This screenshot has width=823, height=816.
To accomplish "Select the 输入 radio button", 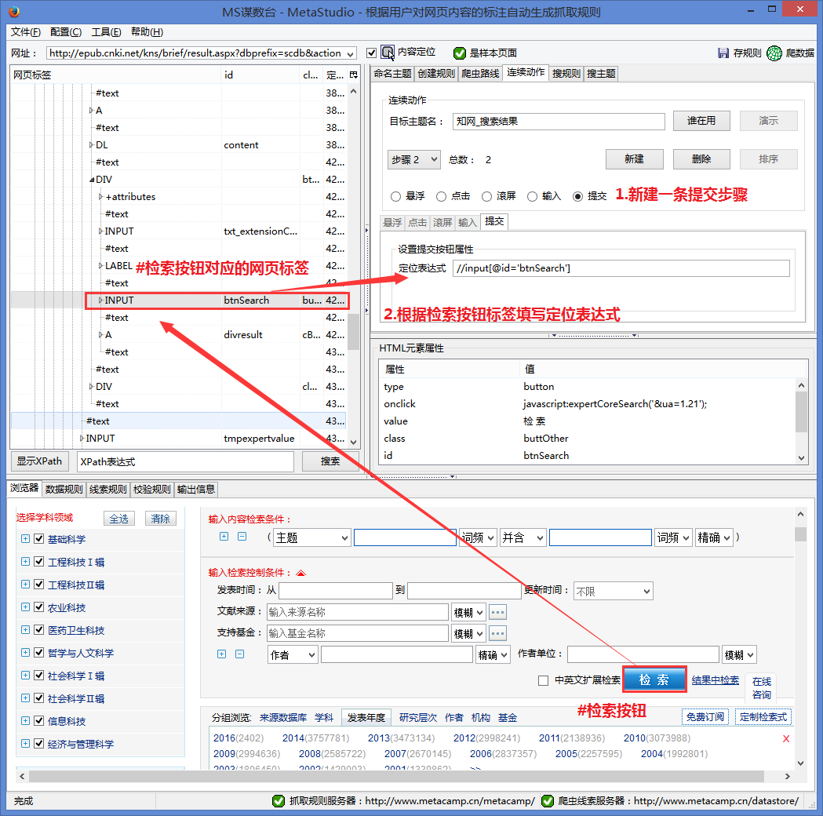I will tap(532, 196).
